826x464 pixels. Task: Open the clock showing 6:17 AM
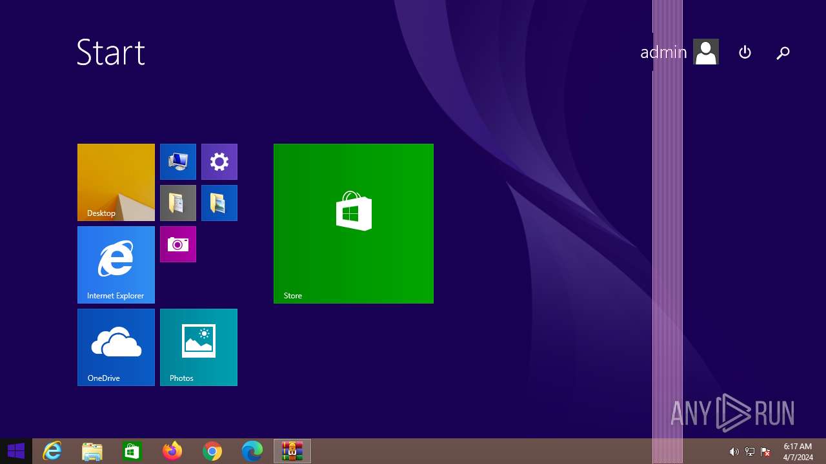pyautogui.click(x=798, y=452)
